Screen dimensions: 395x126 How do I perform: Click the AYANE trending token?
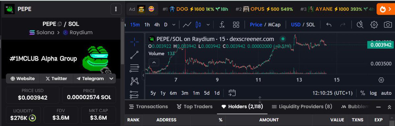(x=334, y=9)
